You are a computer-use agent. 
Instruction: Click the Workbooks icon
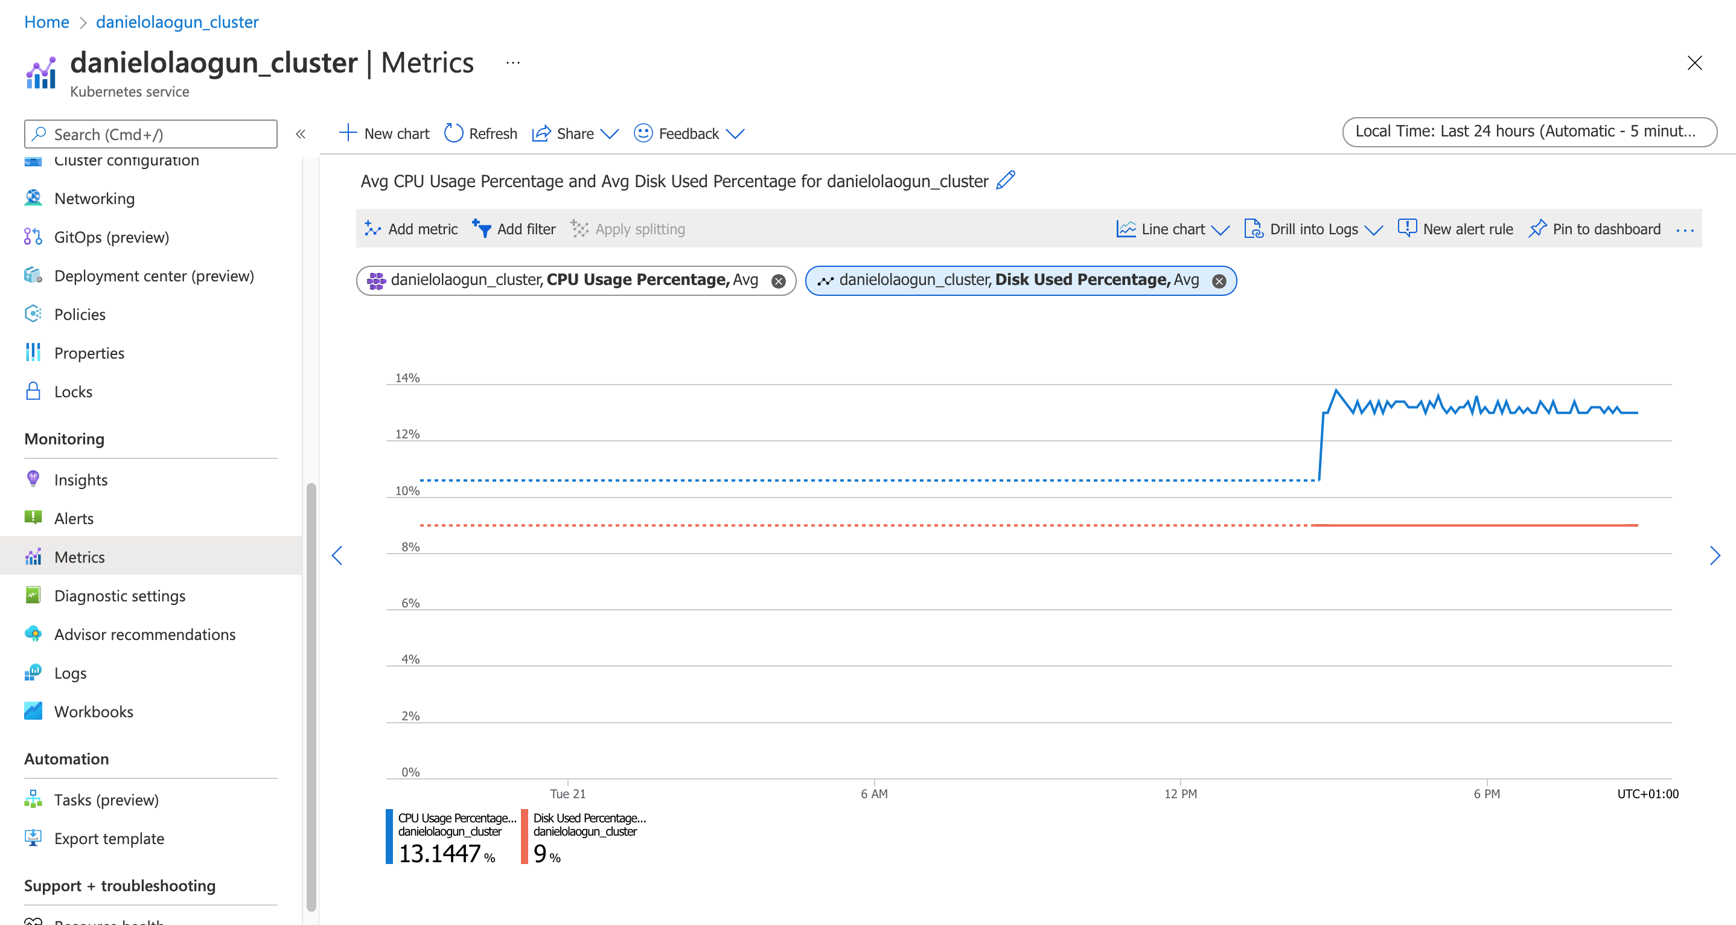click(33, 711)
